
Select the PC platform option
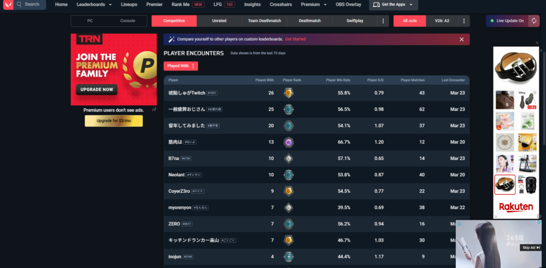point(90,21)
